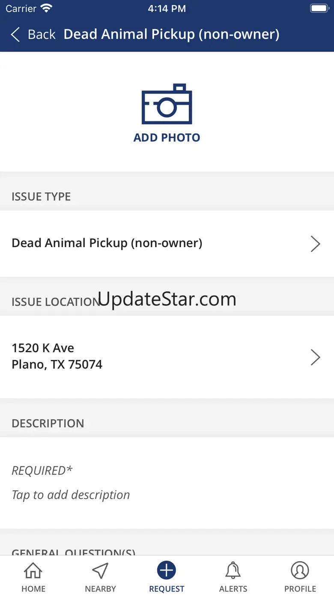Viewport: 334px width, 595px height.
Task: Click the Wi-Fi icon in status bar
Action: (x=46, y=9)
